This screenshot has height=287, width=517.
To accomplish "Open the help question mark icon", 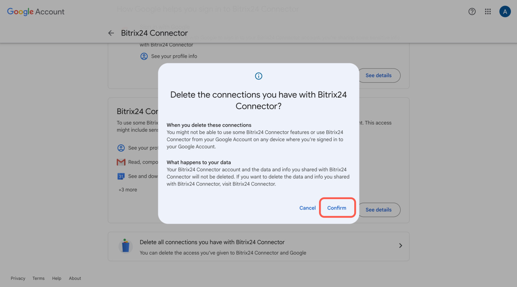I will pyautogui.click(x=472, y=12).
